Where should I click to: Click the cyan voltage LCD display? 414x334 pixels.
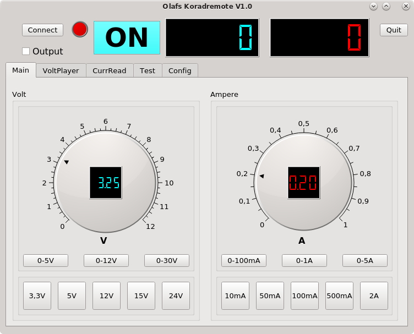pyautogui.click(x=212, y=37)
